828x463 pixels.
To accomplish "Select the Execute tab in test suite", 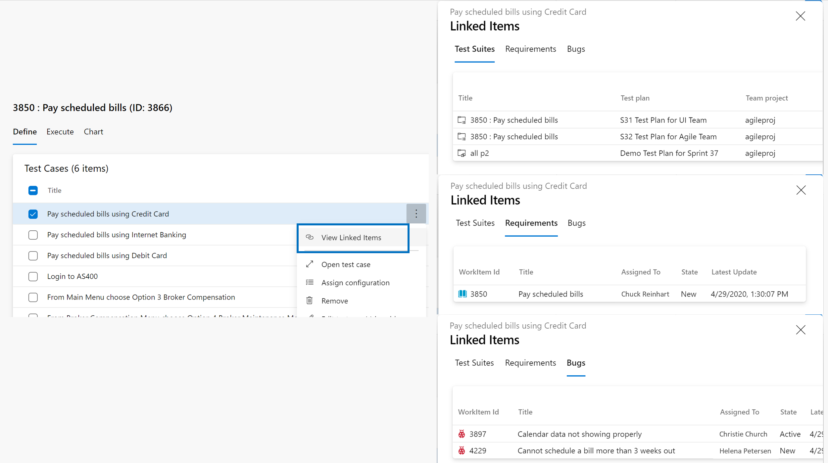I will 60,131.
